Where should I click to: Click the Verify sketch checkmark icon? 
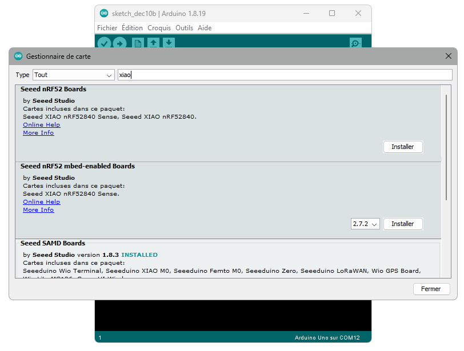click(x=104, y=43)
